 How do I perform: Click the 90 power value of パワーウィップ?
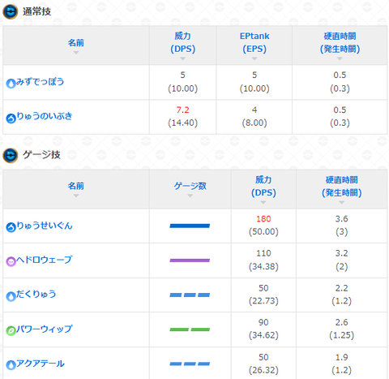[x=263, y=322]
